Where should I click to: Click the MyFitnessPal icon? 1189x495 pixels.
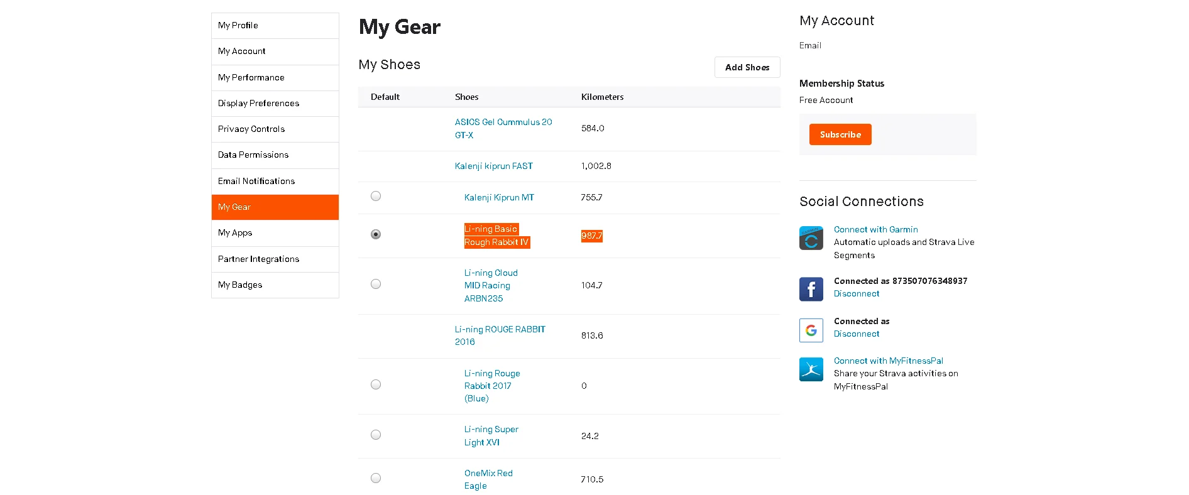pyautogui.click(x=811, y=369)
